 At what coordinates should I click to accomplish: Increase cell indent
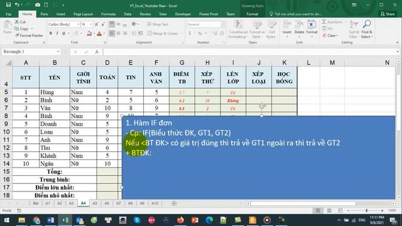(141, 33)
